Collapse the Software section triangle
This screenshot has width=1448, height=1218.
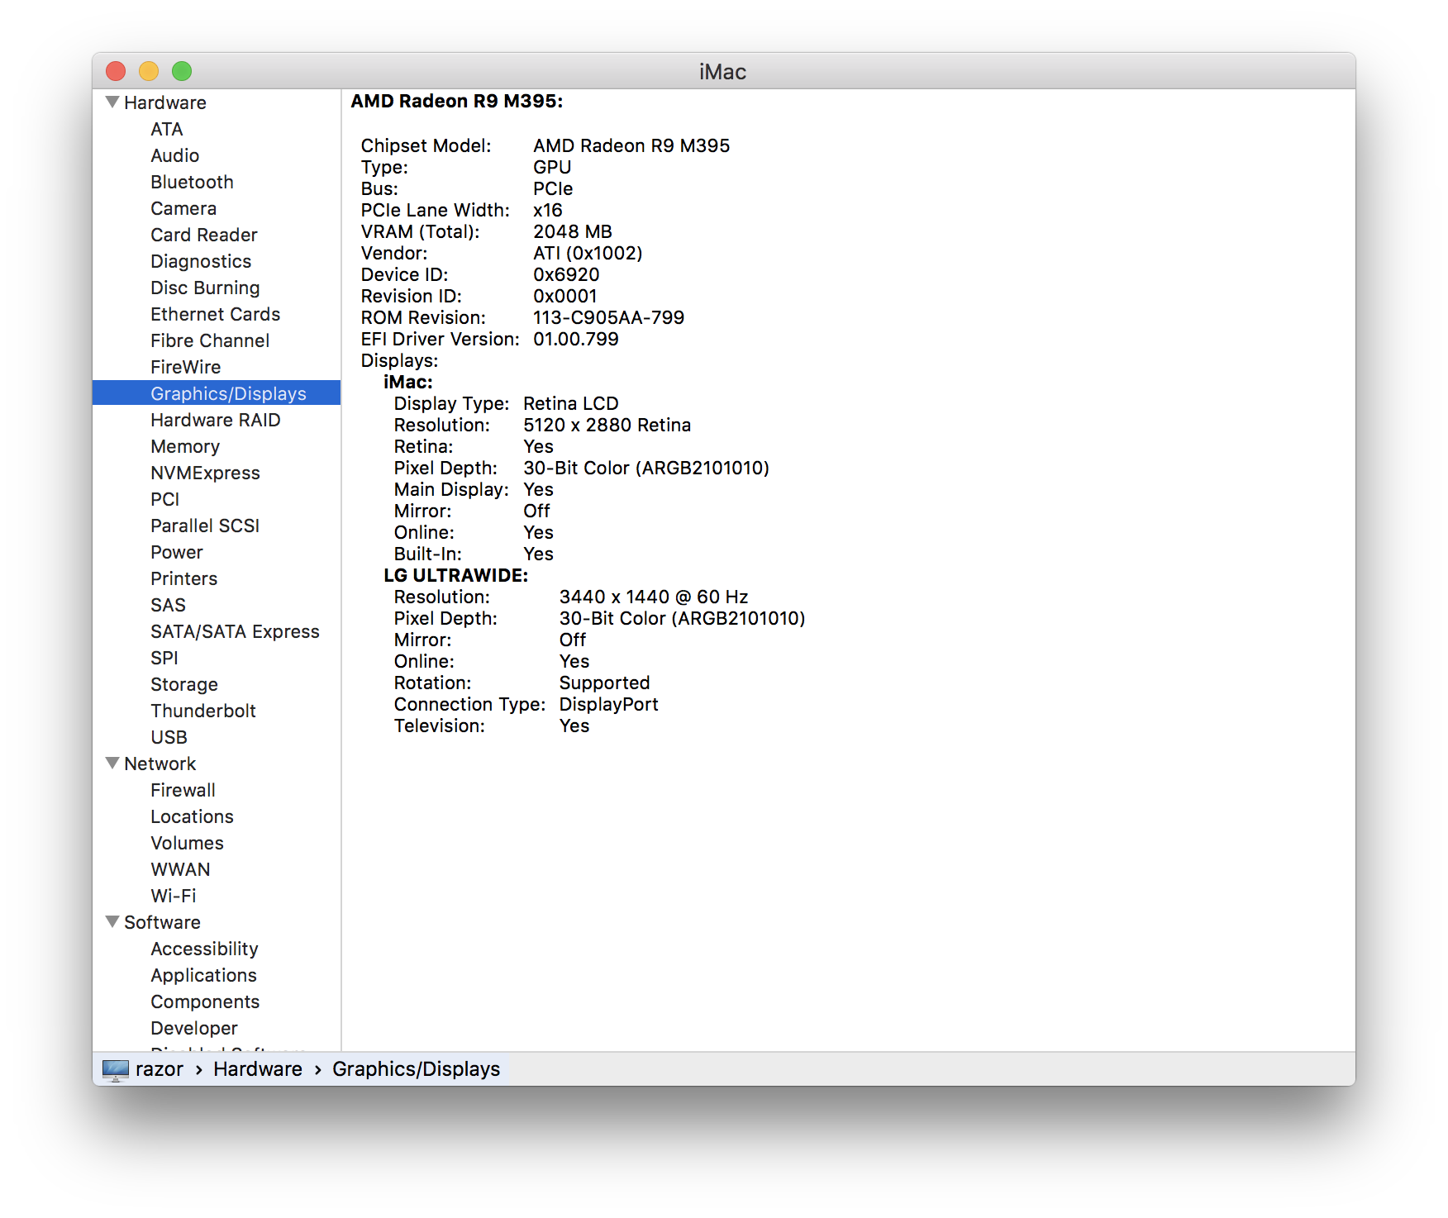click(112, 922)
